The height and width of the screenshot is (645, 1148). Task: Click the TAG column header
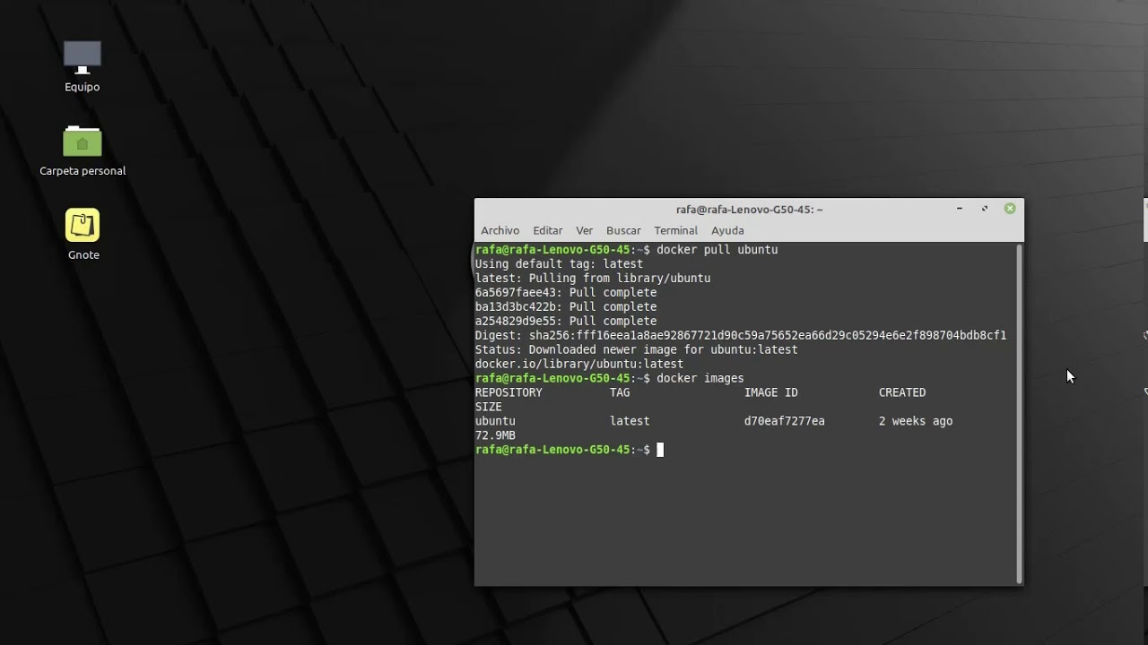tap(620, 393)
